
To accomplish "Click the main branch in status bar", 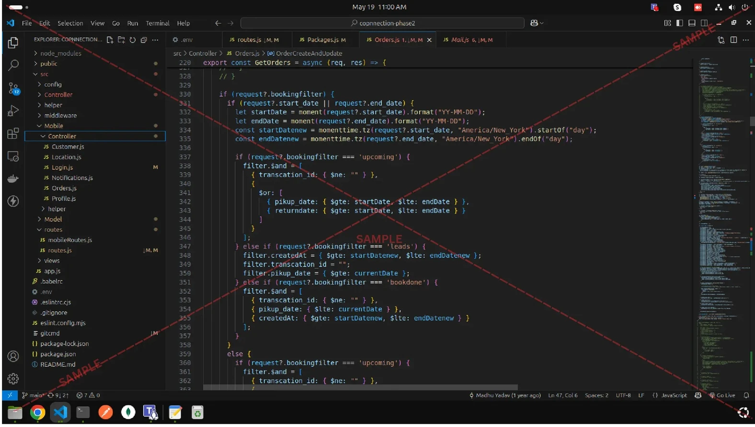I will 33,395.
